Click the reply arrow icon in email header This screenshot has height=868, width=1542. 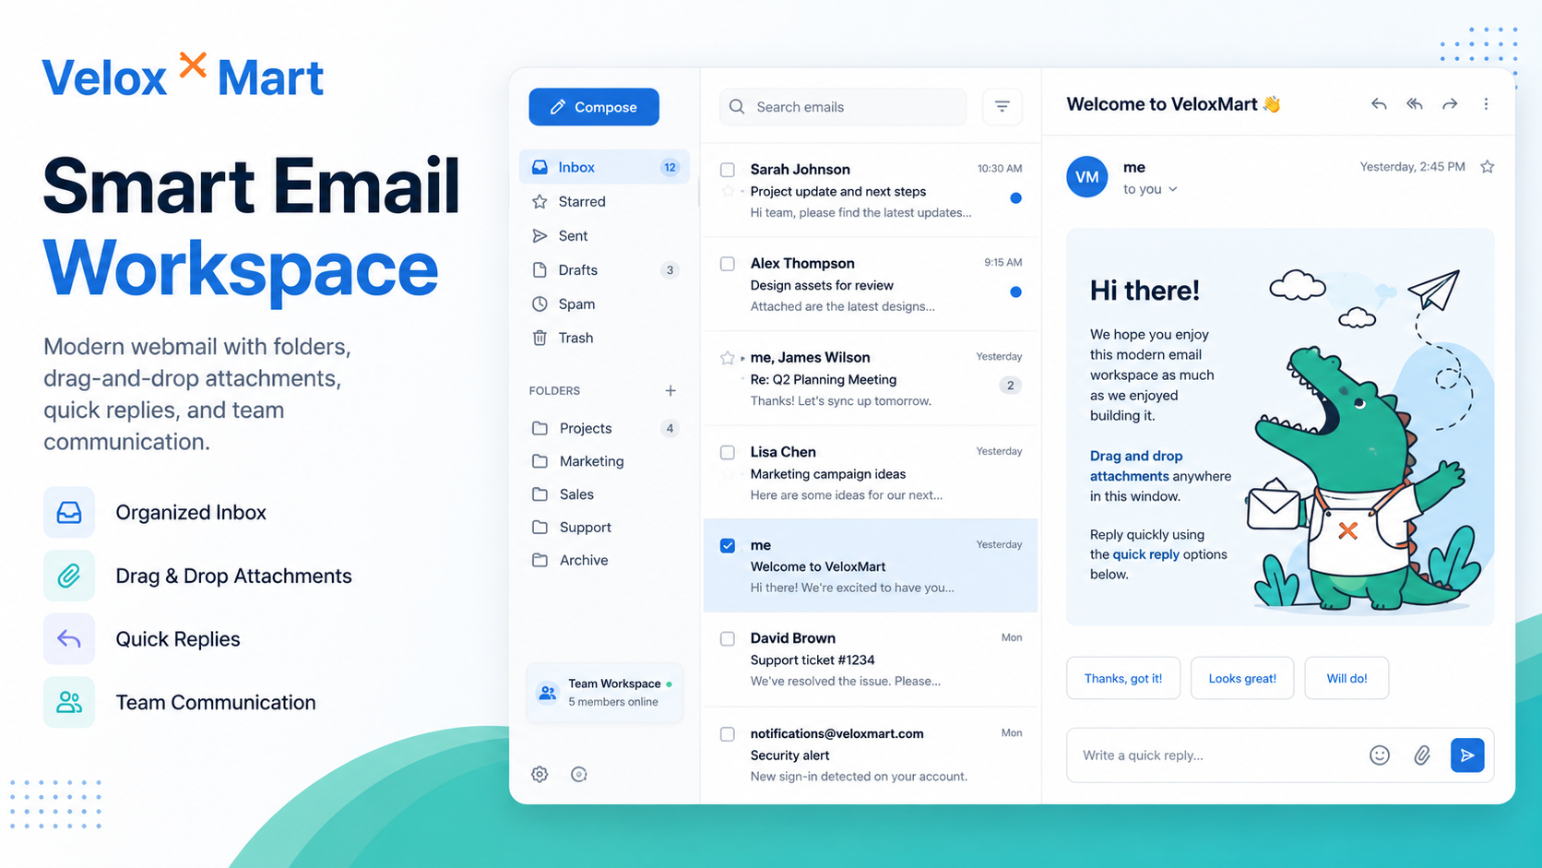1379,104
